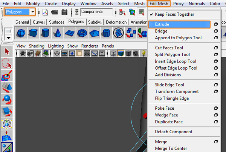Click the combine squares shelf icon
The width and height of the screenshot is (226, 152).
(x=131, y=33)
